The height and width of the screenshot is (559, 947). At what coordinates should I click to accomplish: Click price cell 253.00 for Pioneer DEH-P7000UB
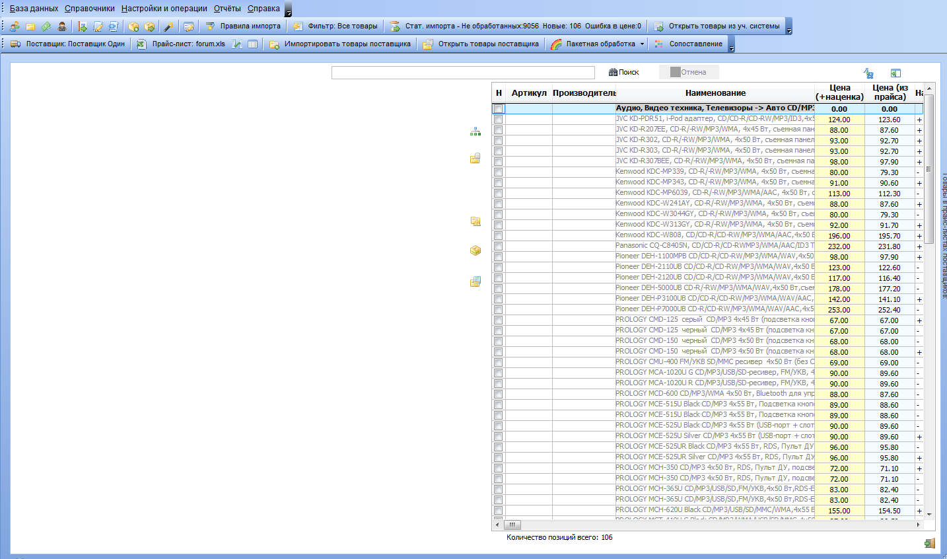coord(839,310)
